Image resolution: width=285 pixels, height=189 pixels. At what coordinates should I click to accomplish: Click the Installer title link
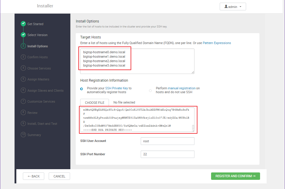click(x=45, y=6)
